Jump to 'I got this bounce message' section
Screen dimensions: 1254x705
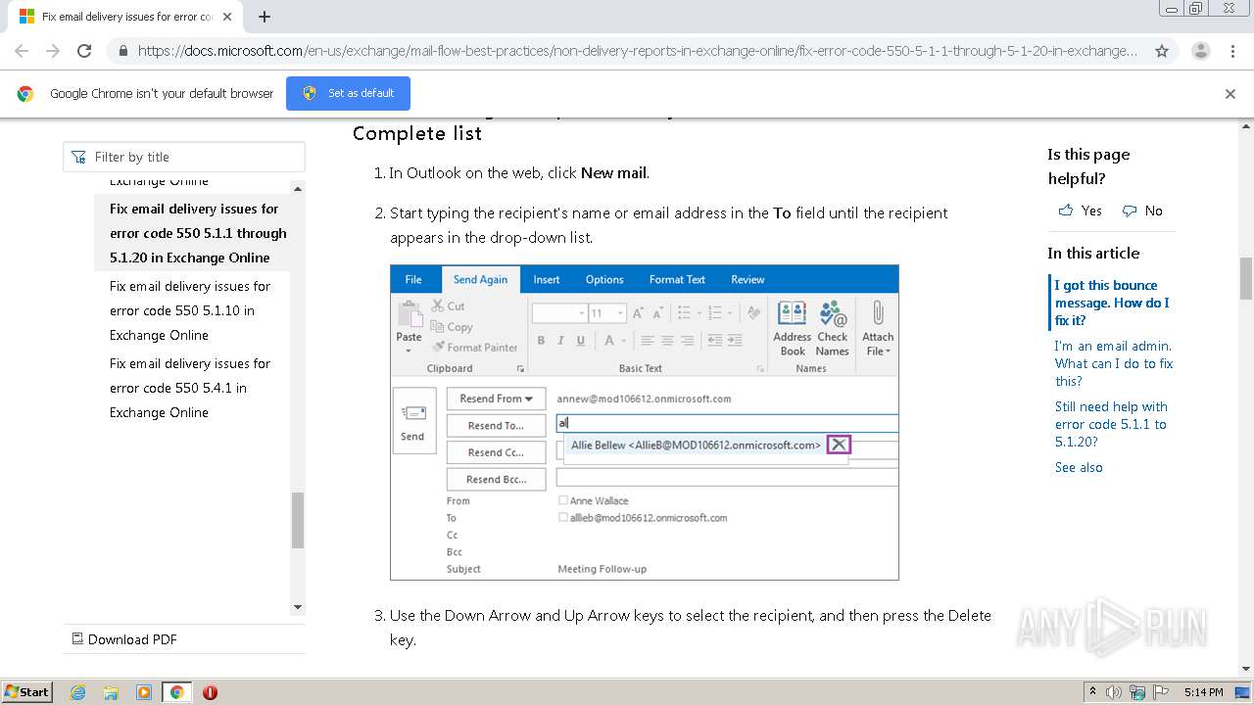pos(1112,303)
